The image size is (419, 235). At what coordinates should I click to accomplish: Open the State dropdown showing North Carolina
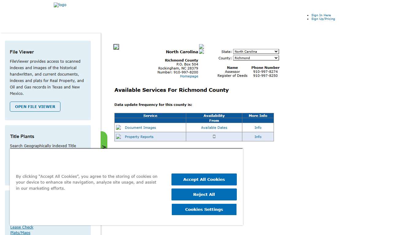[x=256, y=51]
